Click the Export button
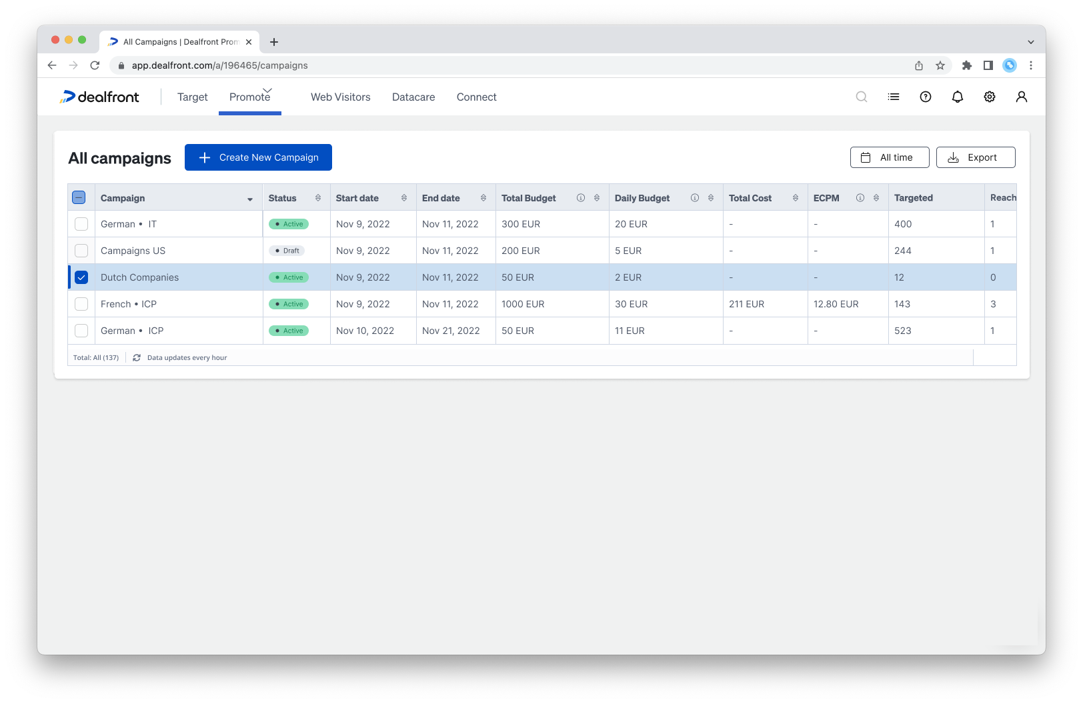This screenshot has height=704, width=1083. point(975,157)
